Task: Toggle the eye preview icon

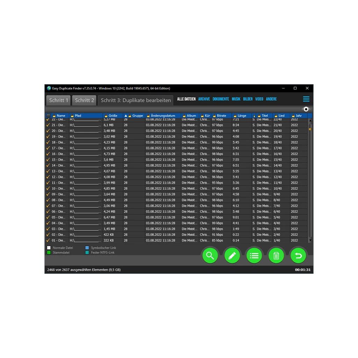Action: coord(306,109)
